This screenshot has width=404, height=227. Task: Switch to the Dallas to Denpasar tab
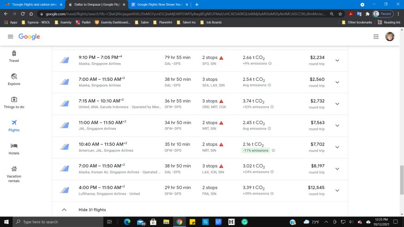[x=97, y=5]
